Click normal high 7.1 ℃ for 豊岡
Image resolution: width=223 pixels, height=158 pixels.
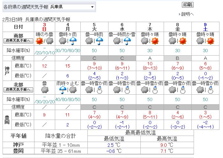pos(167,151)
